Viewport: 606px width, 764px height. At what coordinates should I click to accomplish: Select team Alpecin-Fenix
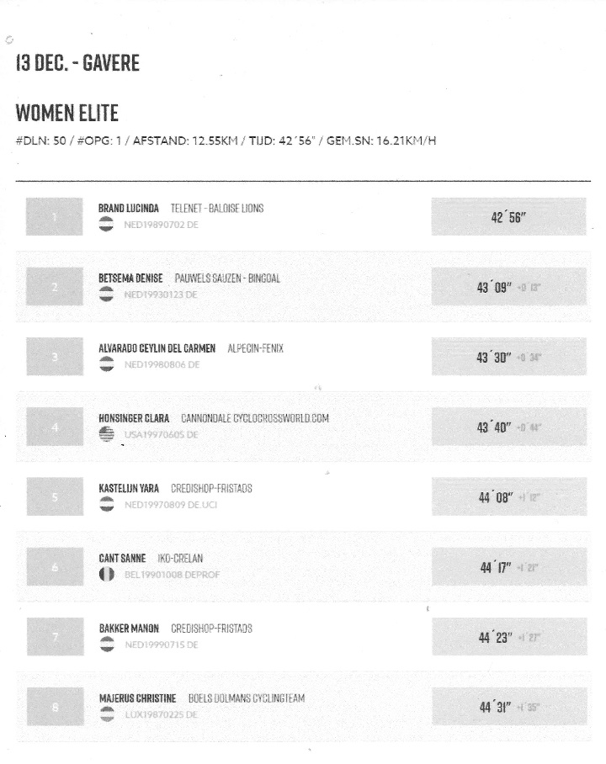tap(255, 348)
